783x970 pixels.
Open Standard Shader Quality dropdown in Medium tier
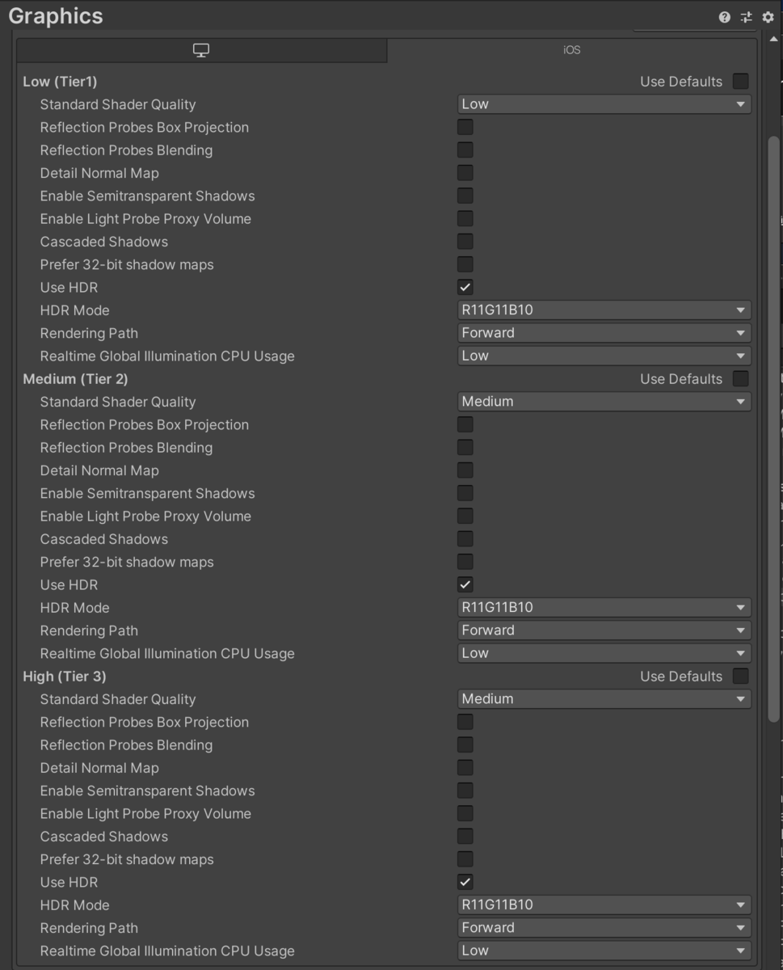[x=603, y=401]
